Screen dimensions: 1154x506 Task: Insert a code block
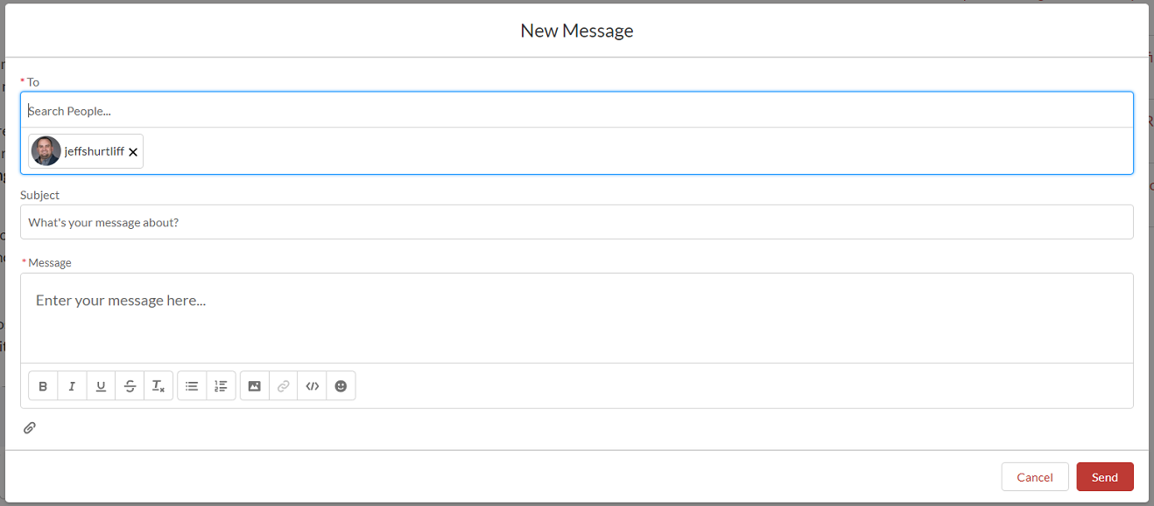[x=312, y=385]
